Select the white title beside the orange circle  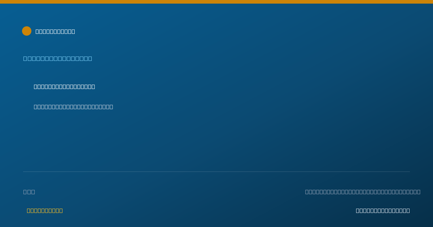[x=55, y=31]
